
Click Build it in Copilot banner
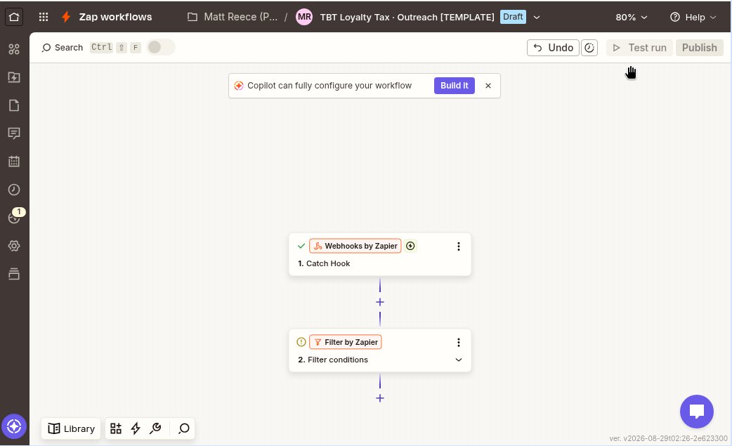pos(455,86)
